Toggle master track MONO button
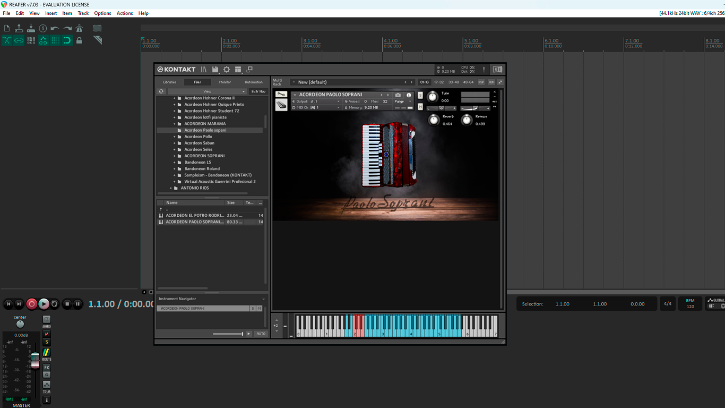The image size is (725, 408). click(x=47, y=320)
